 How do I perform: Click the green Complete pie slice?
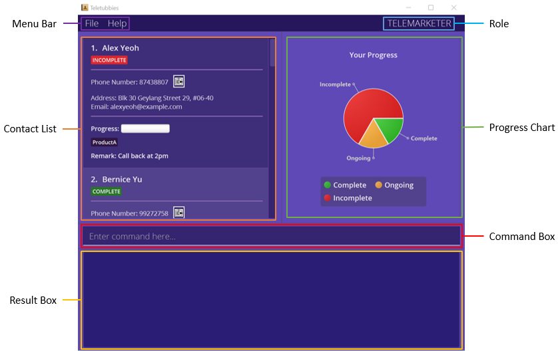pyautogui.click(x=391, y=128)
